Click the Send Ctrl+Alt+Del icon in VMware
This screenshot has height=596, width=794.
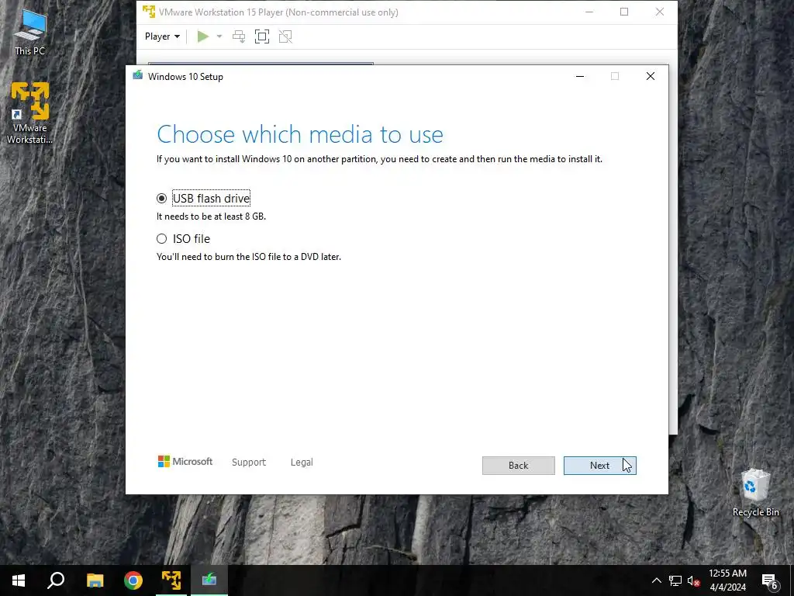tap(239, 36)
